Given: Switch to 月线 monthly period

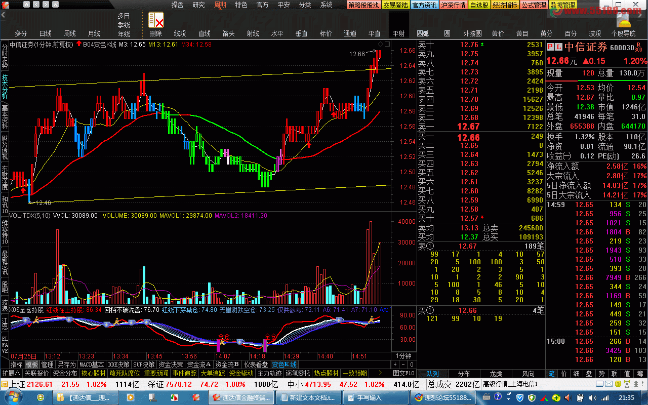Looking at the screenshot, I should 94,33.
